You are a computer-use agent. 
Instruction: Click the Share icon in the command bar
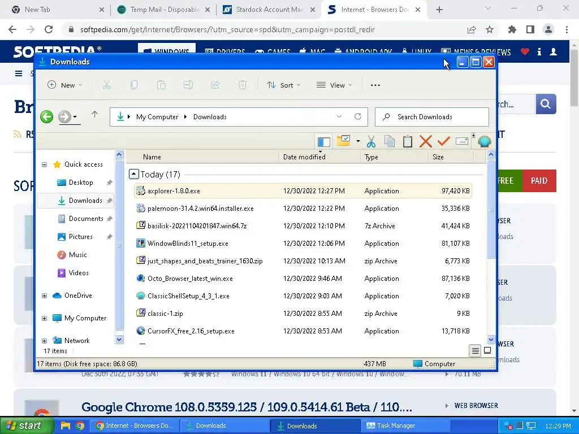coord(215,85)
